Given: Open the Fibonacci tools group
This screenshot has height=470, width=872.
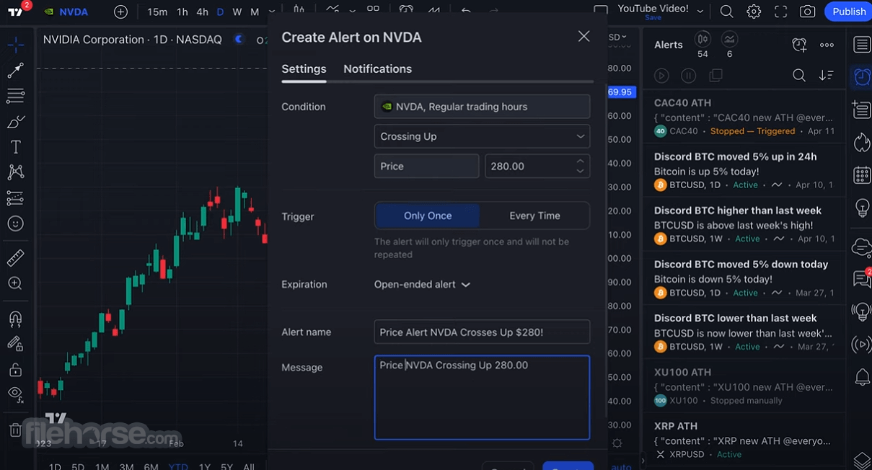Looking at the screenshot, I should [15, 96].
